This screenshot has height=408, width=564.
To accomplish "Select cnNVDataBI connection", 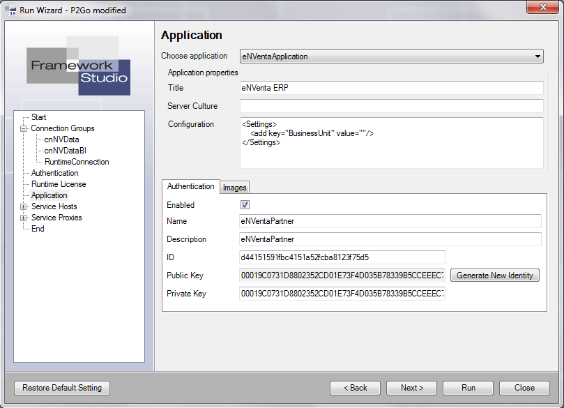I will 65,151.
